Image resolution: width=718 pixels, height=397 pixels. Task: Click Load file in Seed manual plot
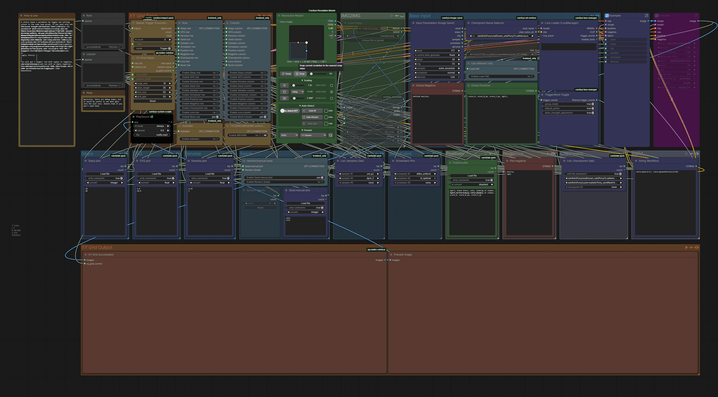click(x=306, y=204)
